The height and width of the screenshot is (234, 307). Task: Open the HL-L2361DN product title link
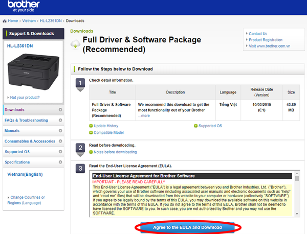20,46
